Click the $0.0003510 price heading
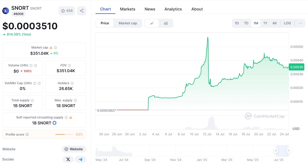Screen dimensions: 308x165 coord(30,26)
